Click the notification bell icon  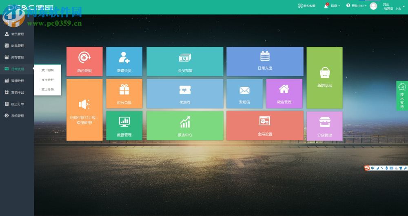point(326,6)
